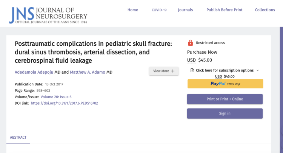The image size is (283, 153).
Task: Expand the subscription options dropdown arrow
Action: 258,70
